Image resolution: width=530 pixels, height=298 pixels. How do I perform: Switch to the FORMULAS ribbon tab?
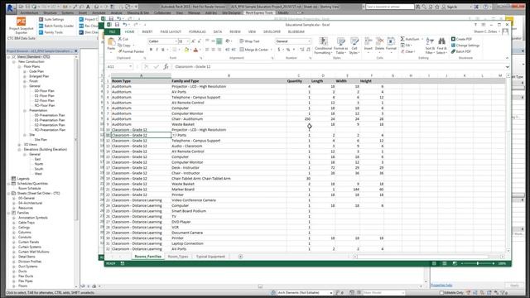tap(197, 31)
